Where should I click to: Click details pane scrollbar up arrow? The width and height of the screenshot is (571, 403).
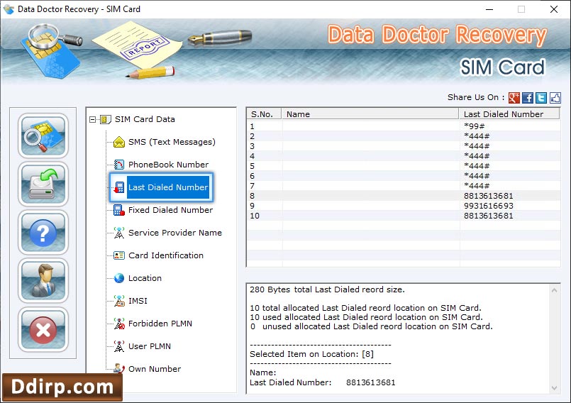[x=554, y=290]
